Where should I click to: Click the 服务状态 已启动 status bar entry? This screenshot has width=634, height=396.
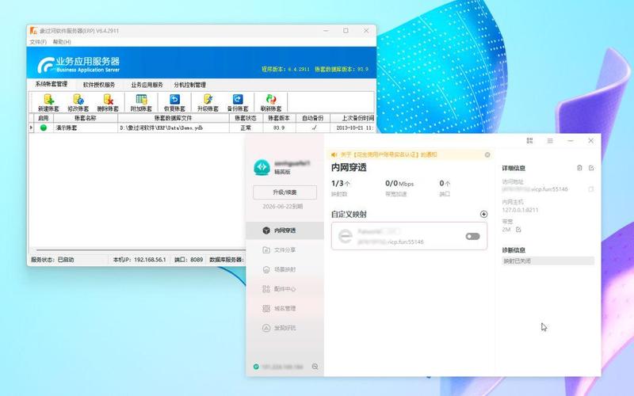[x=52, y=260]
